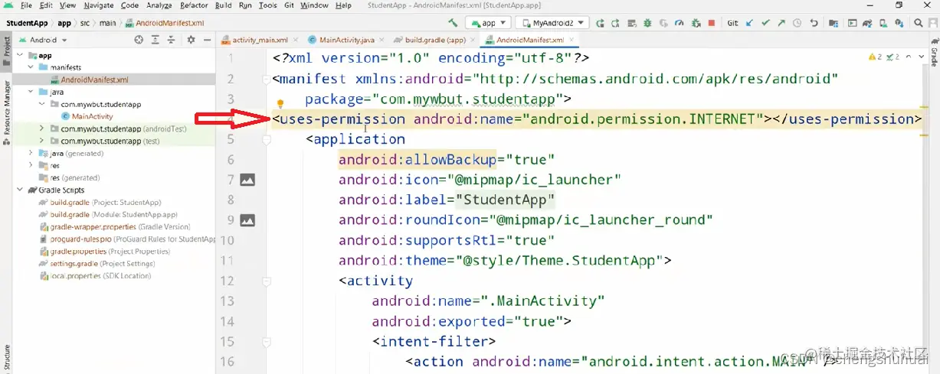Collapse the Gradle Scripts node arrow
This screenshot has height=374, width=940.
(21, 190)
